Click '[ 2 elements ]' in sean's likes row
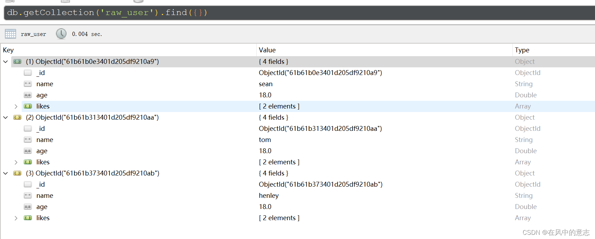The height and width of the screenshot is (239, 595). (279, 106)
